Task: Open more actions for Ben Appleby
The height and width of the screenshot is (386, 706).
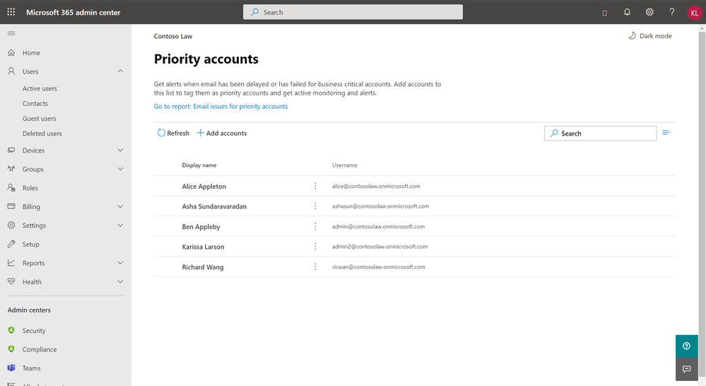Action: (x=315, y=226)
